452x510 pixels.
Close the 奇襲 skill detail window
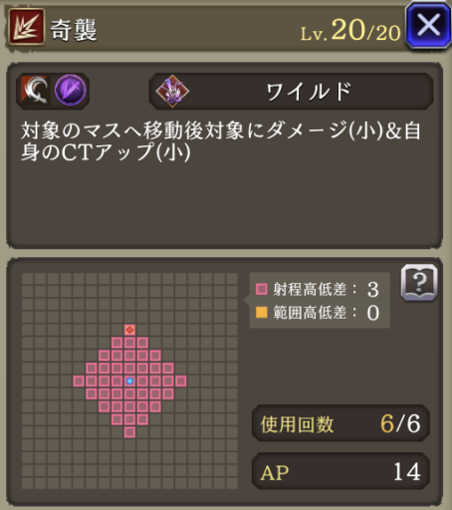(x=428, y=26)
